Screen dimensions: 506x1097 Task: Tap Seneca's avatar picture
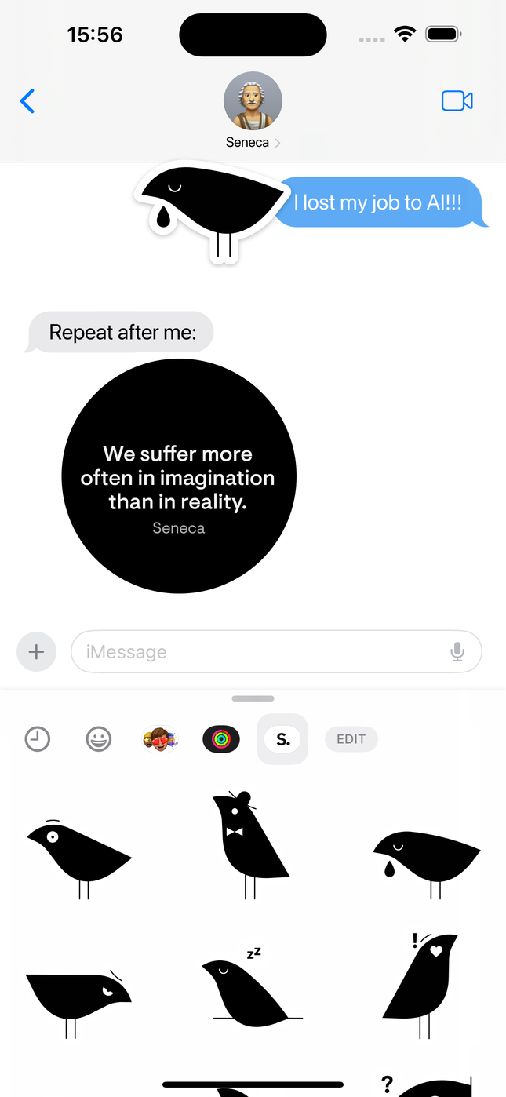click(253, 100)
